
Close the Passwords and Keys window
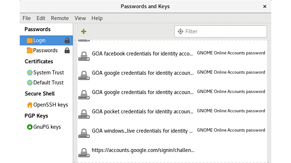pos(265,7)
